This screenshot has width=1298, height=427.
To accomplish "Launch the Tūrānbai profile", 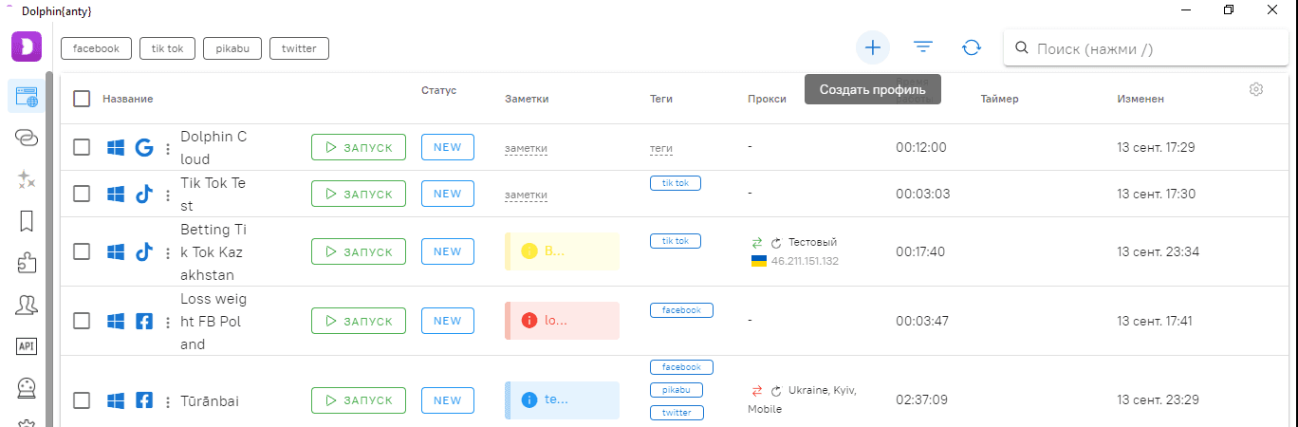I will tap(359, 400).
